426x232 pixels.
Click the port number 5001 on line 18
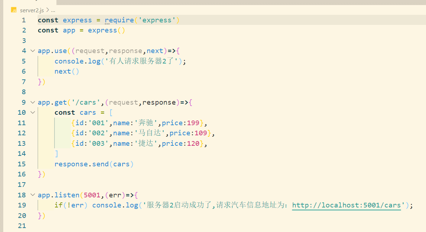pyautogui.click(x=92, y=195)
